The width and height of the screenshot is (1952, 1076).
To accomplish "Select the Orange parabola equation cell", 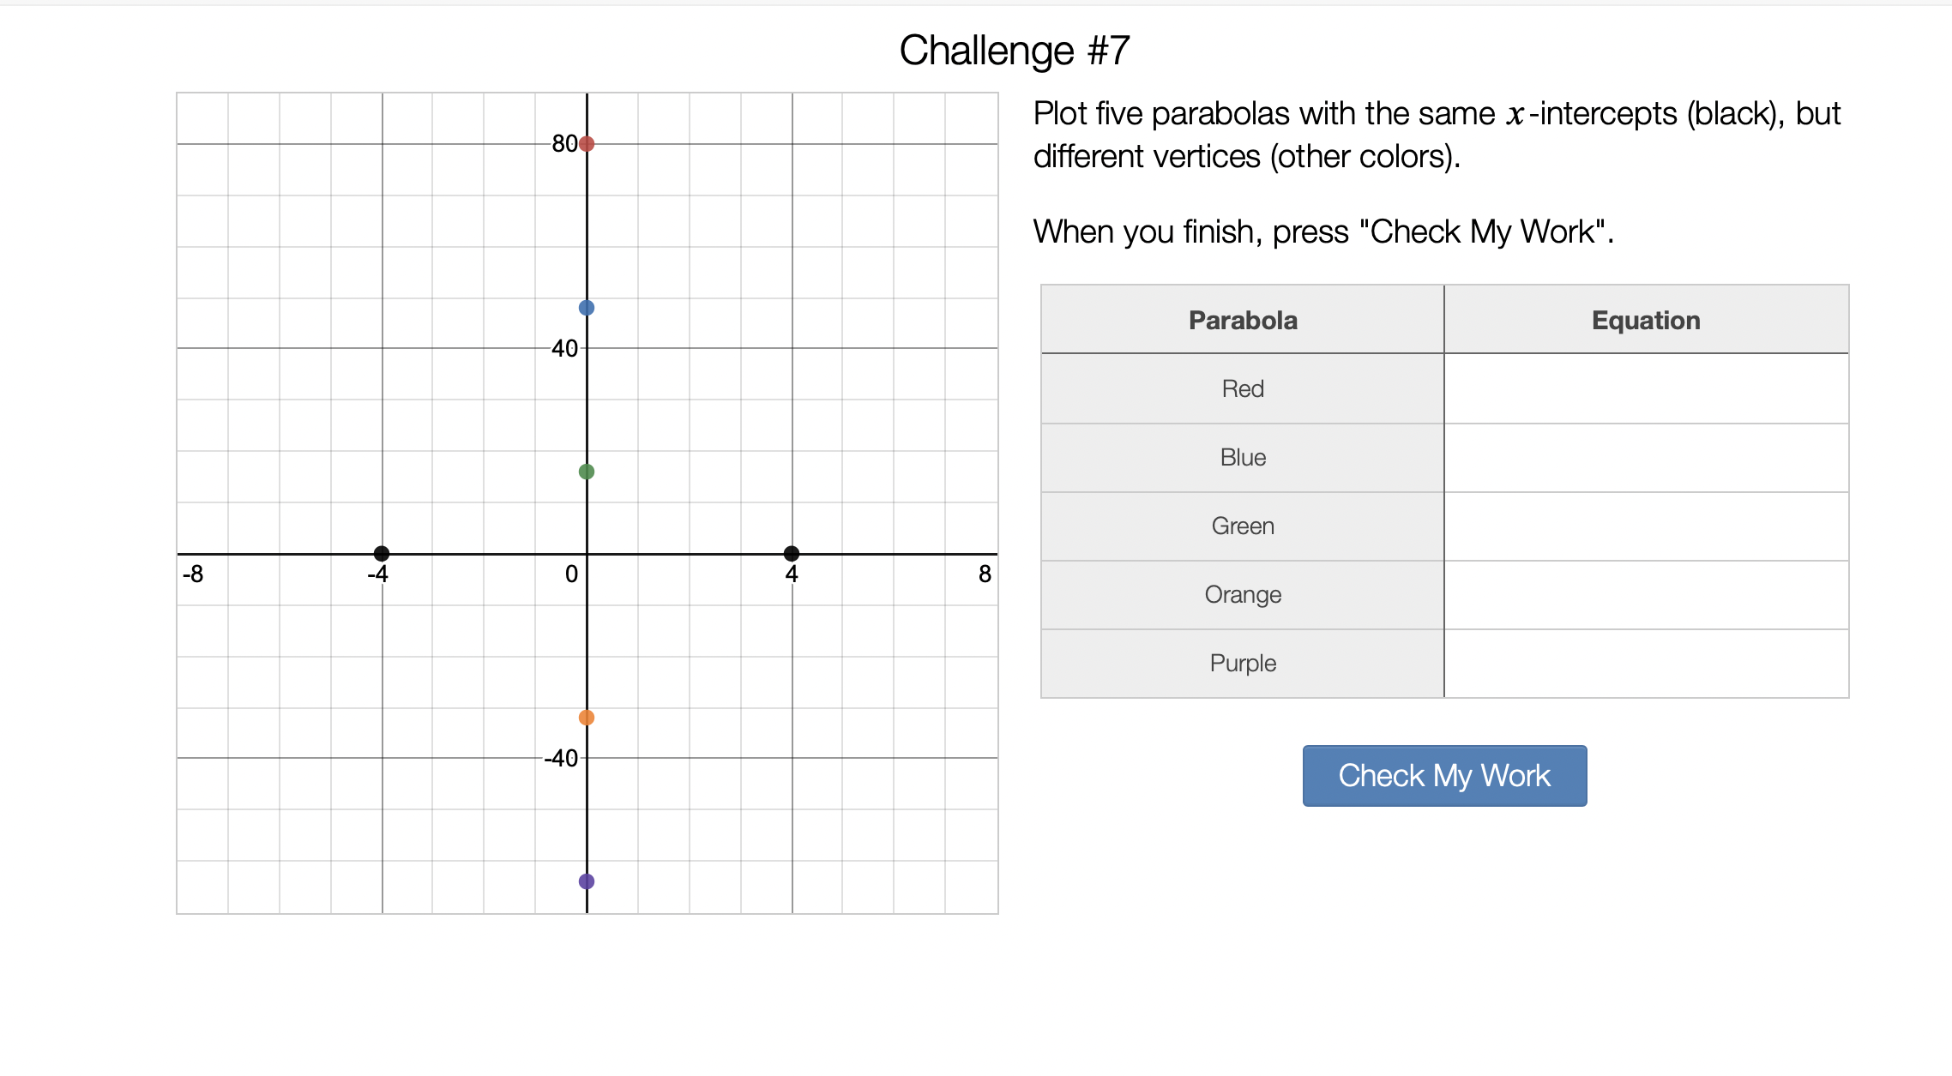I will click(x=1646, y=595).
